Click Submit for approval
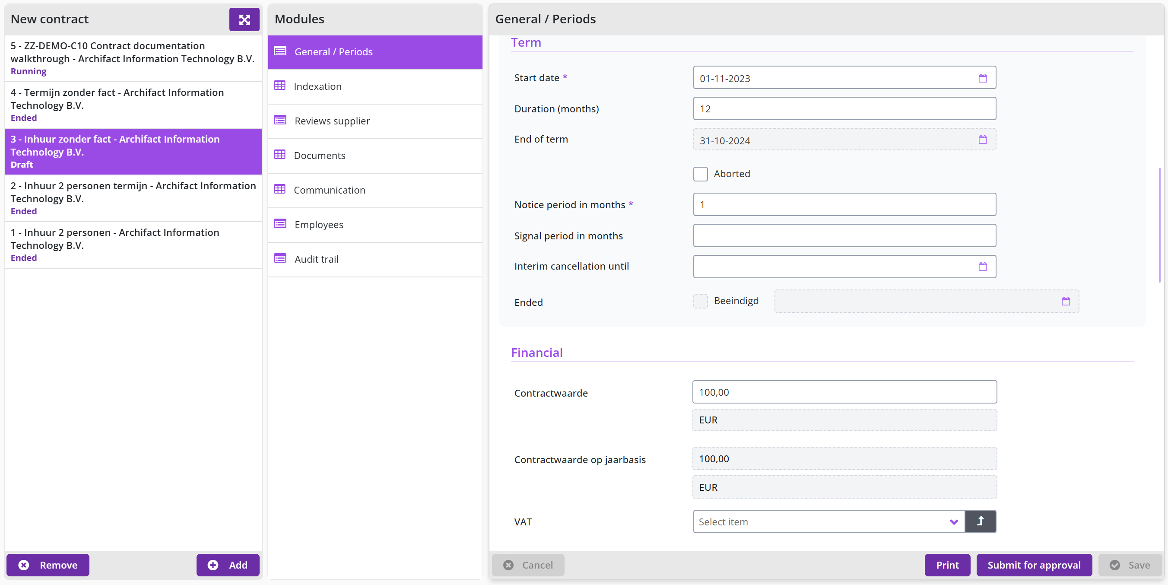The height and width of the screenshot is (585, 1168). (x=1034, y=565)
